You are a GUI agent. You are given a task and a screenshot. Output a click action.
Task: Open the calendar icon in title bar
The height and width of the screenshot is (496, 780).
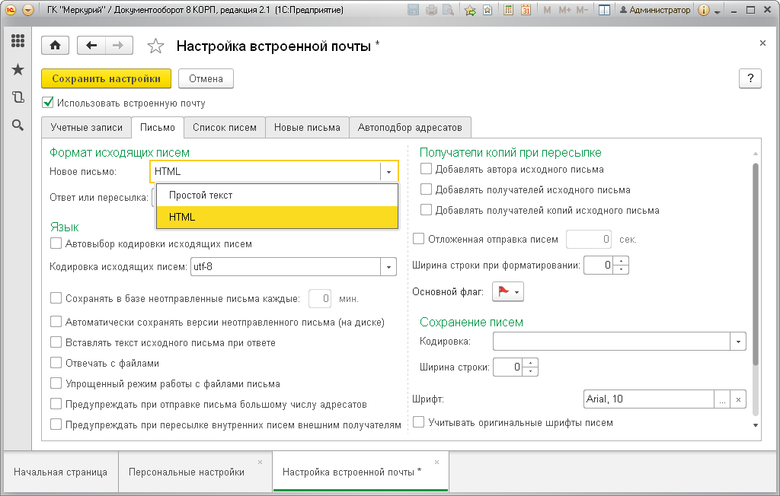tap(526, 10)
